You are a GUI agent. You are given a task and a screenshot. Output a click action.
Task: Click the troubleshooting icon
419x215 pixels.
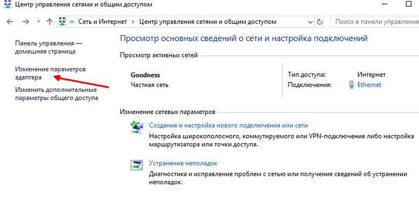(137, 165)
